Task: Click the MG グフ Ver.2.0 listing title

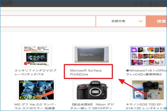Action: [35, 107]
